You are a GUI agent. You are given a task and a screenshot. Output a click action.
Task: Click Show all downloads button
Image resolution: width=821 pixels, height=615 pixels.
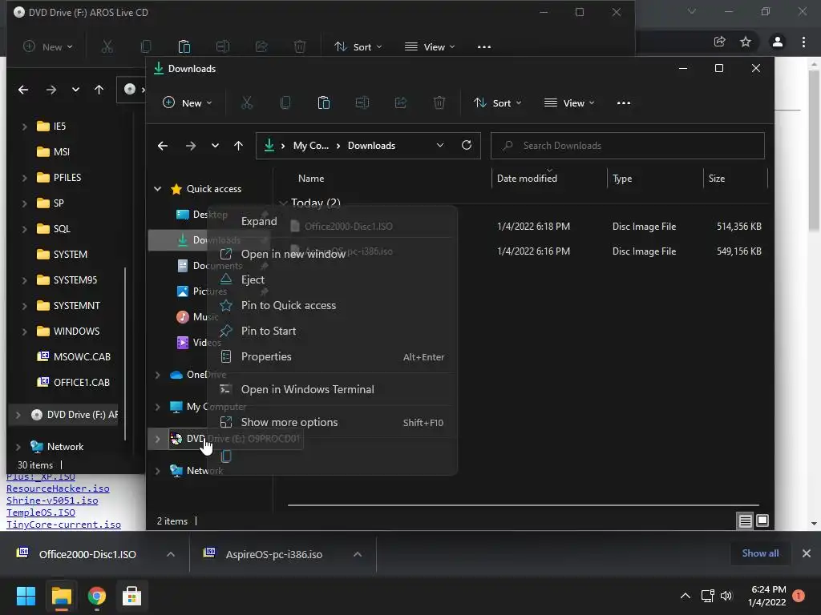click(759, 553)
